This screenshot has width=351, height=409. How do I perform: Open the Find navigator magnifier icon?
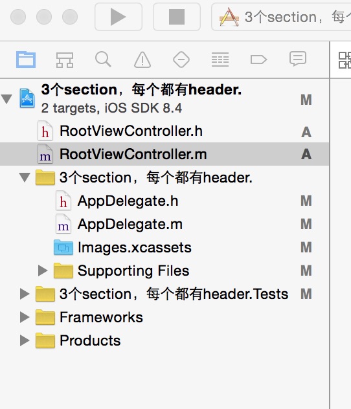point(103,59)
